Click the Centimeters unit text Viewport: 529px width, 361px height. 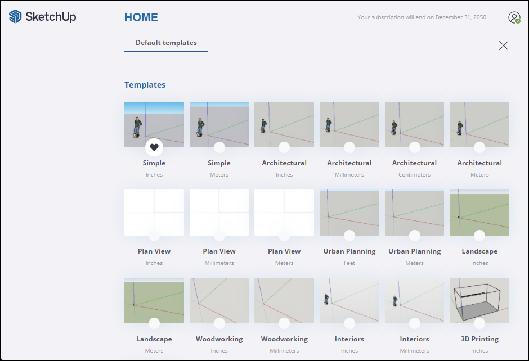pos(414,175)
